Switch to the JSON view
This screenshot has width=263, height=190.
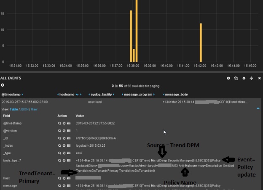[24, 109]
